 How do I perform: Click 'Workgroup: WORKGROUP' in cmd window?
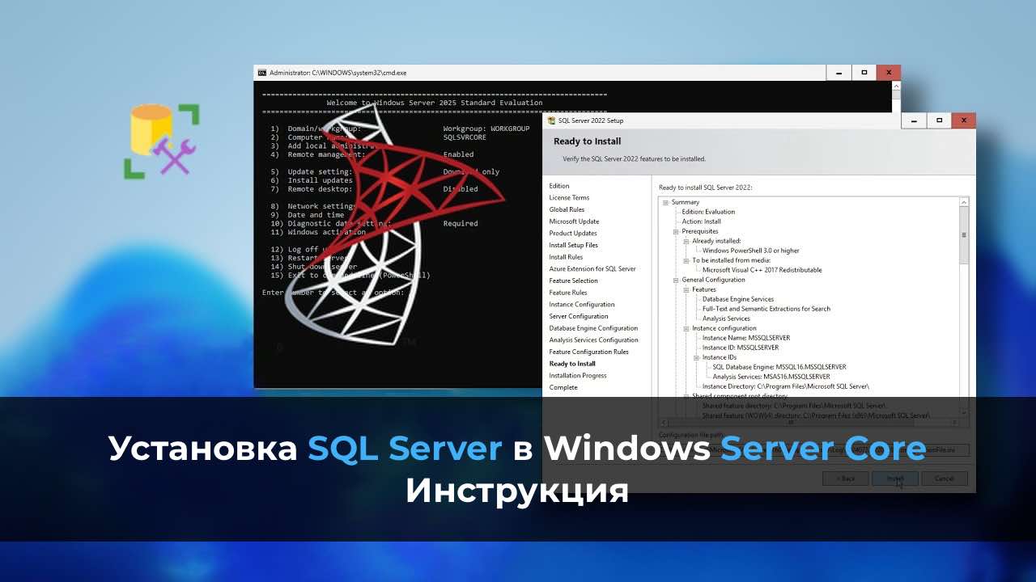486,129
